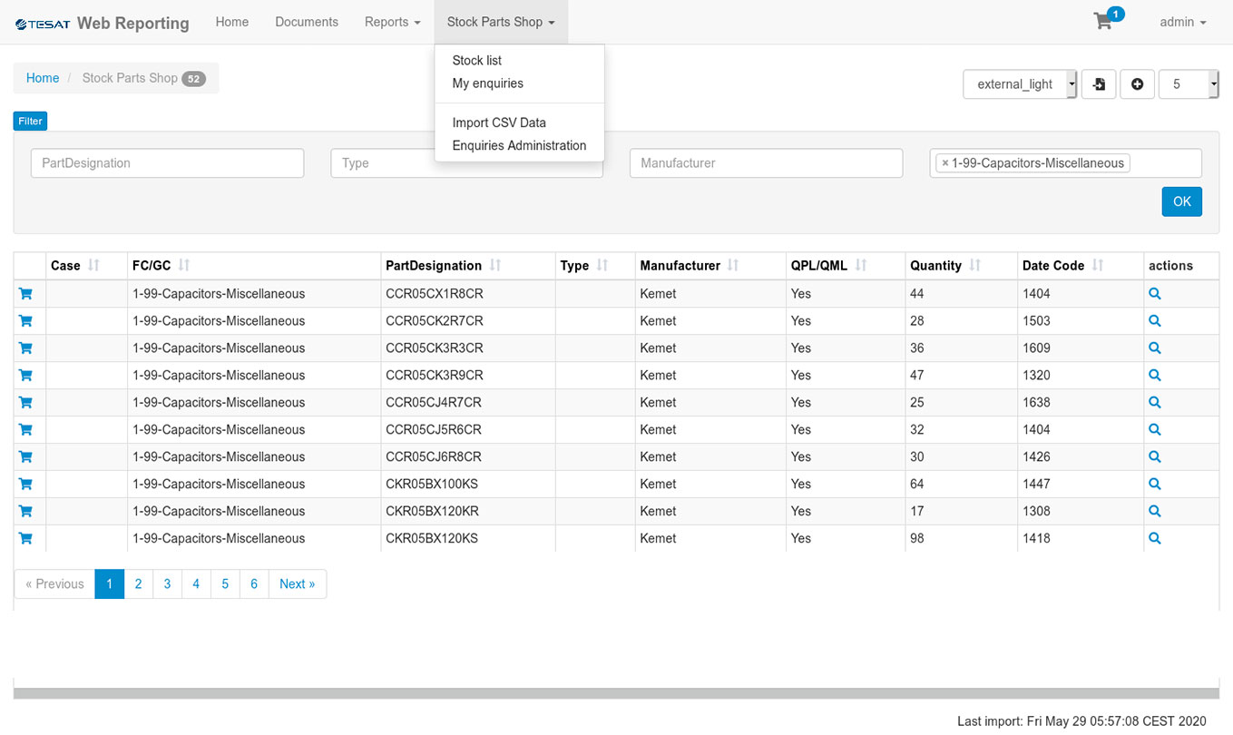Expand the Reports menu

point(392,22)
